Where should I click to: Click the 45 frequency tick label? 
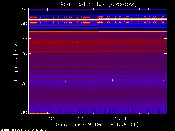point(24,10)
